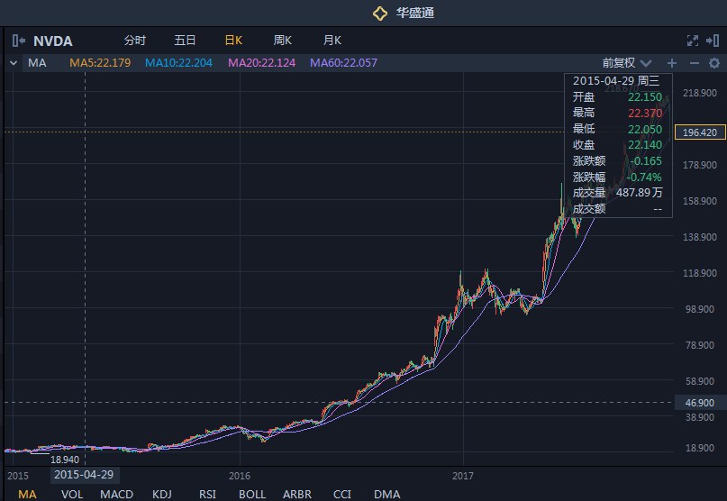Click the 38.900 price axis label

700,417
